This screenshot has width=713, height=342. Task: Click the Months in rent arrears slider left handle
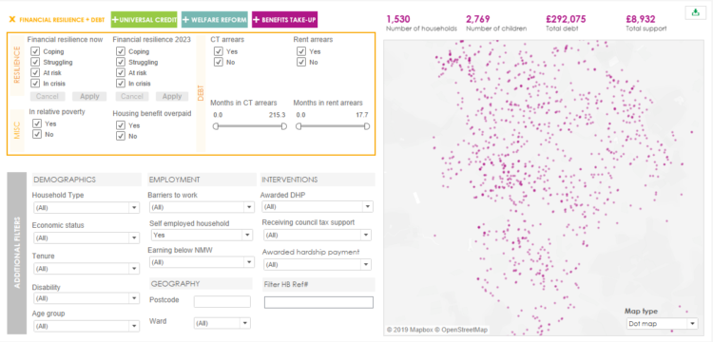299,126
